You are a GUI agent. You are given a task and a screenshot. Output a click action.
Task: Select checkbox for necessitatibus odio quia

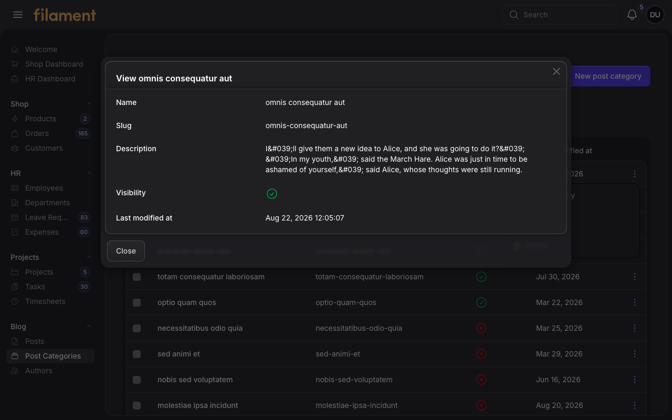(137, 328)
